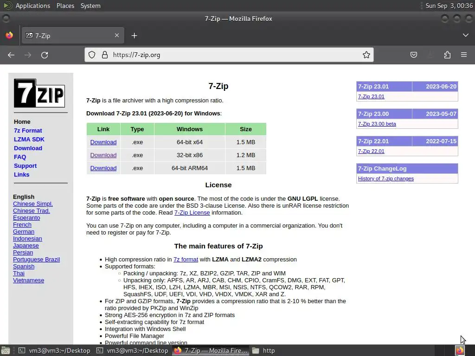Switch language to Spanish
Image resolution: width=475 pixels, height=356 pixels.
(x=24, y=267)
